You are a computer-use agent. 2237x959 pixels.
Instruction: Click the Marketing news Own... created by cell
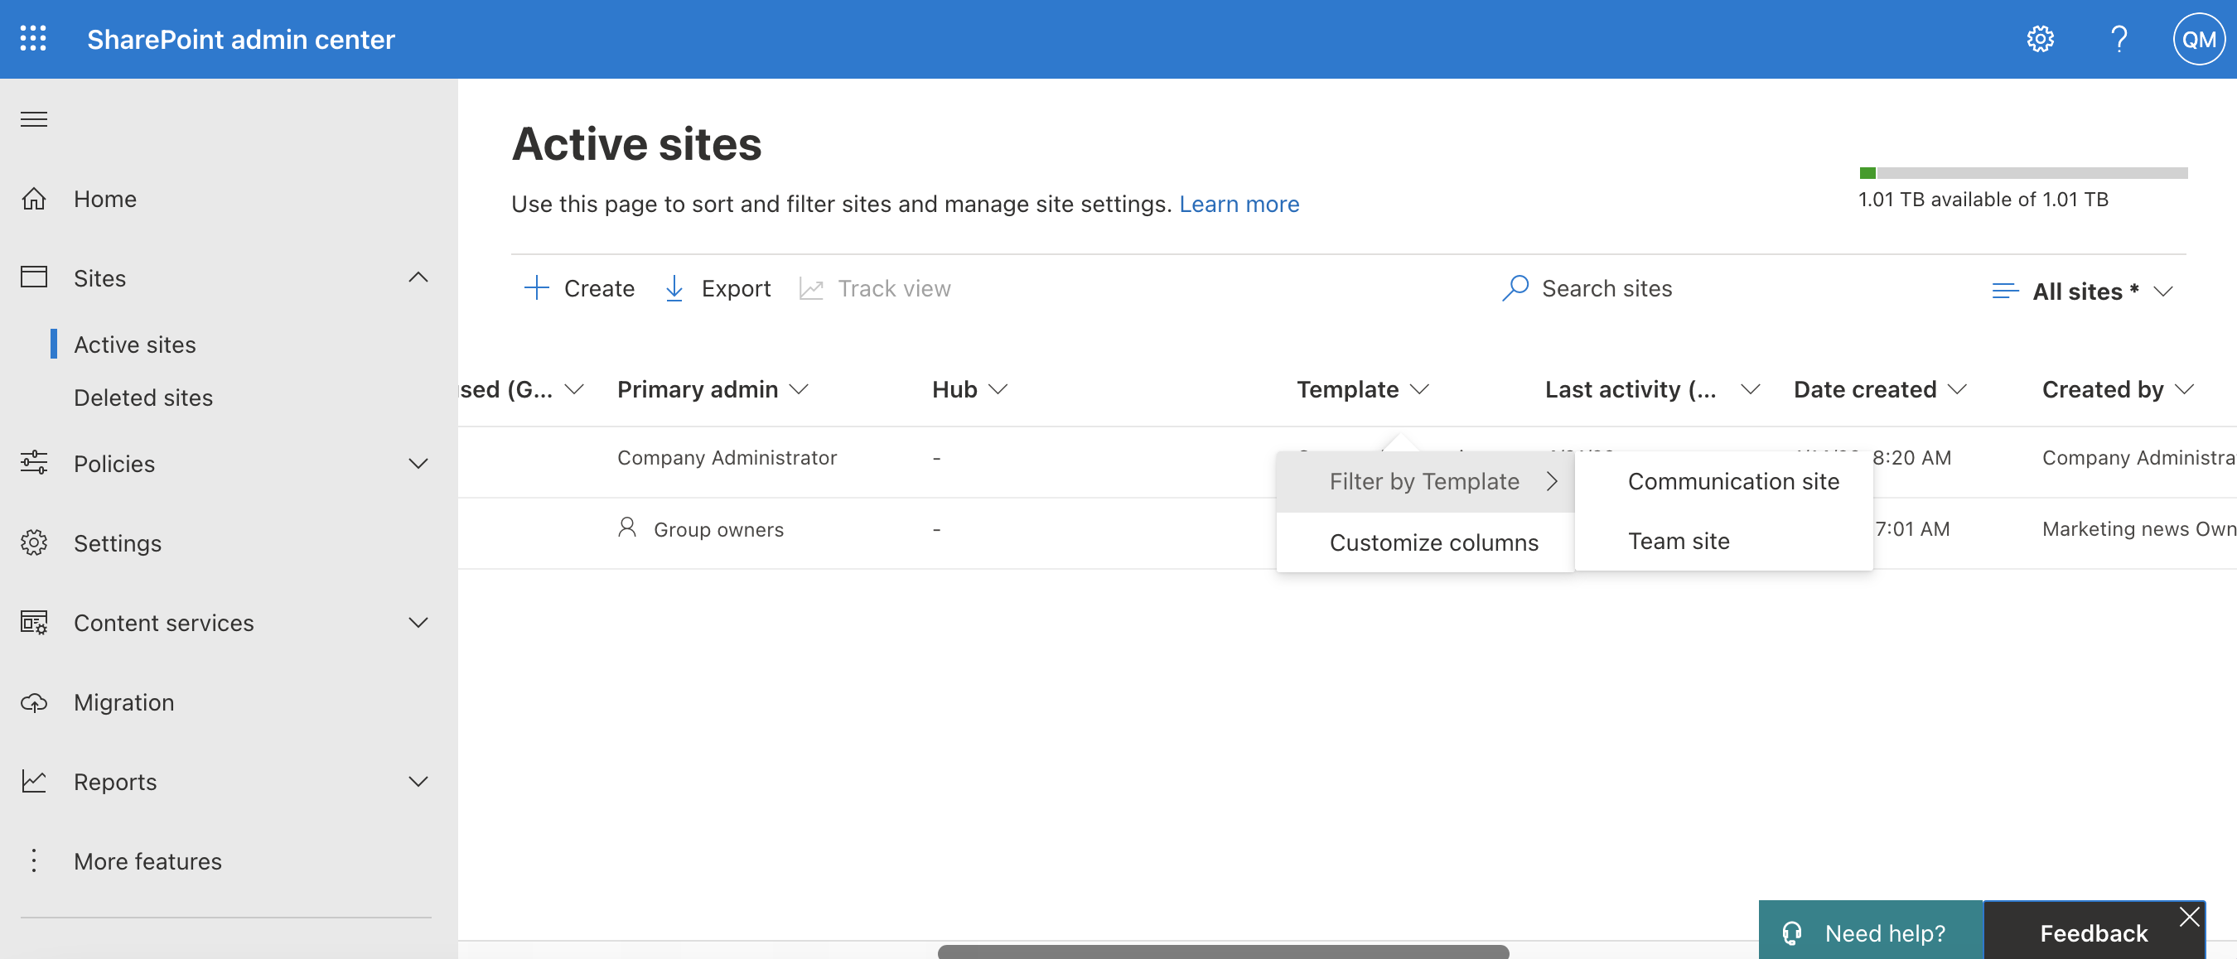[x=2139, y=528]
